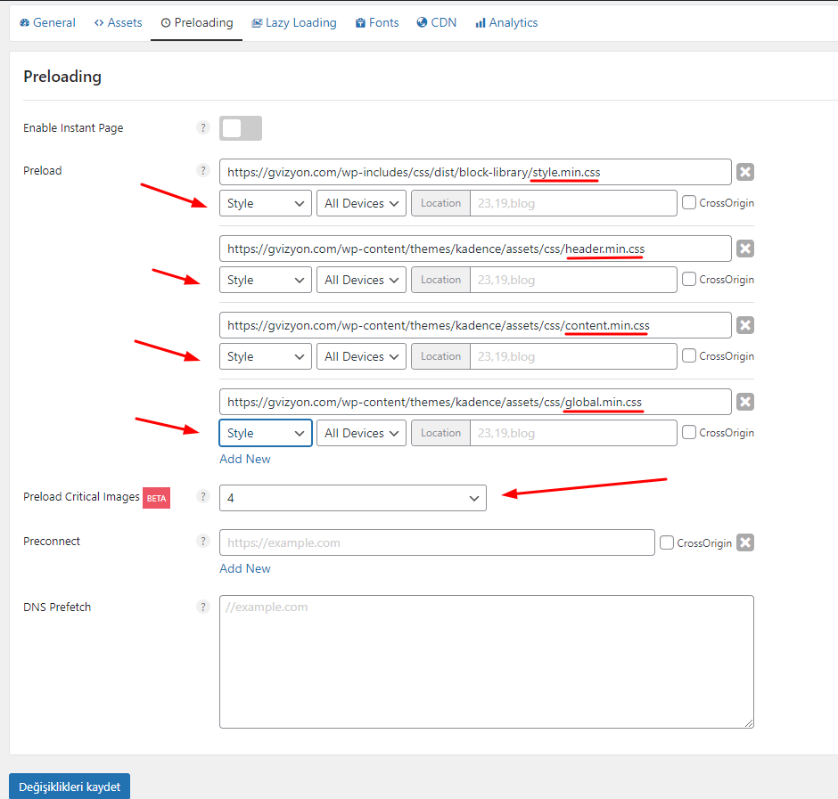Click help icon for Enable Instant Page

pos(203,127)
